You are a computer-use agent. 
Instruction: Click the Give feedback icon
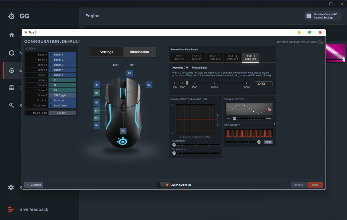(11, 209)
